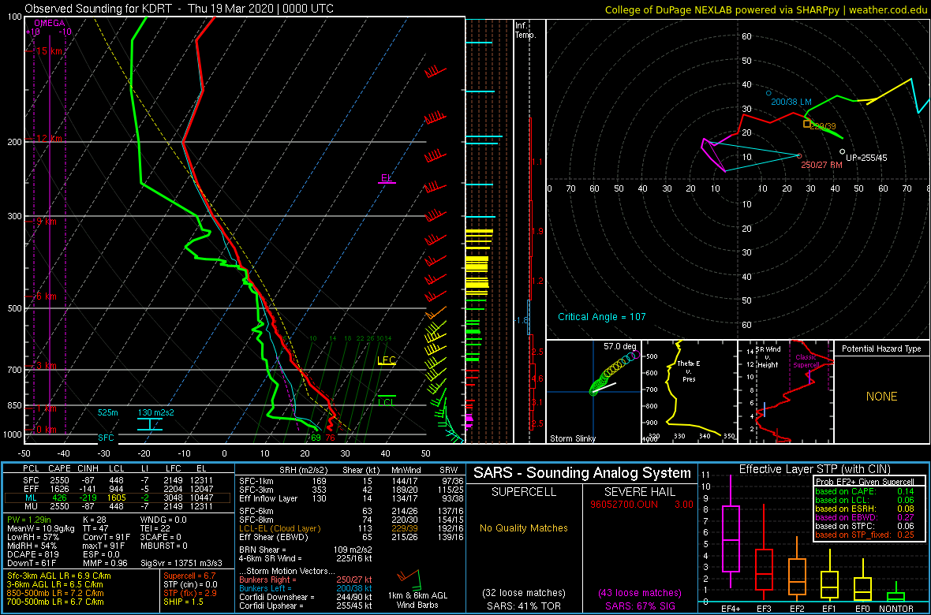Click 'SigSvr = 13751 m3/s3' value
The width and height of the screenshot is (931, 615).
[x=181, y=562]
